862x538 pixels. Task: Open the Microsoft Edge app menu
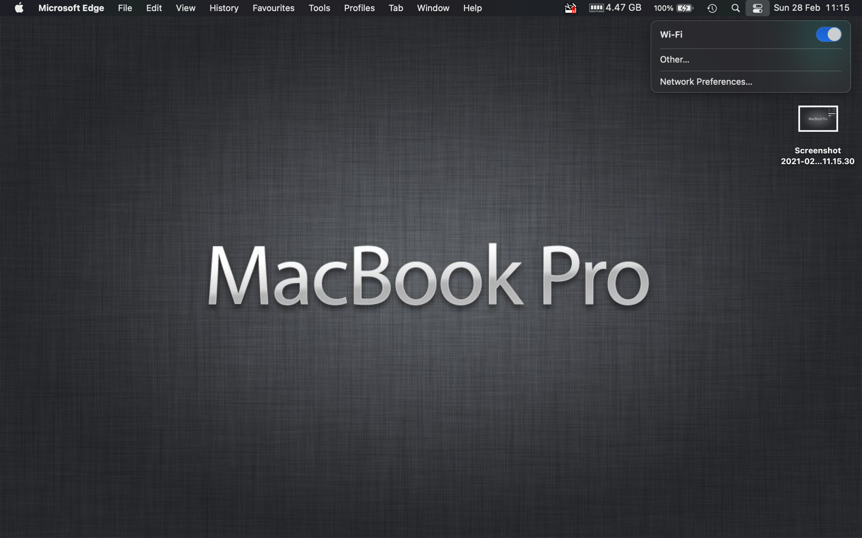pyautogui.click(x=71, y=8)
